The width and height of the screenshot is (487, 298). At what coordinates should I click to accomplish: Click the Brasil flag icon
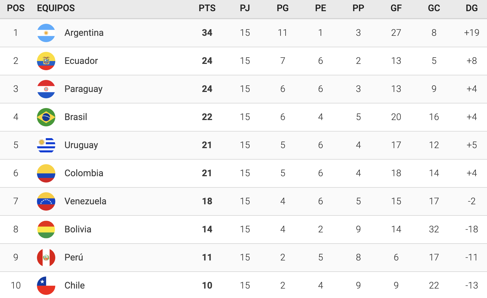click(x=46, y=117)
